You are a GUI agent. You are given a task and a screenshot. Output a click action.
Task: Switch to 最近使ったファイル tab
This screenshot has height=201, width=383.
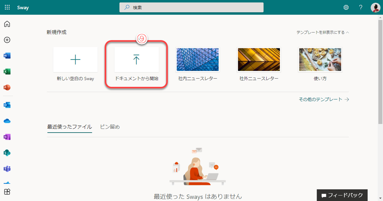pyautogui.click(x=70, y=127)
